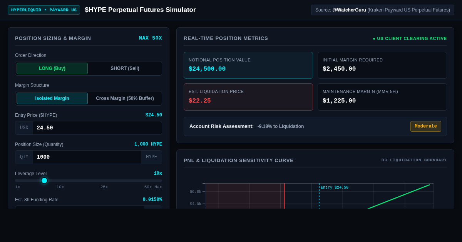
Task: Click the $22.25 liquidation price value
Action: 200,101
